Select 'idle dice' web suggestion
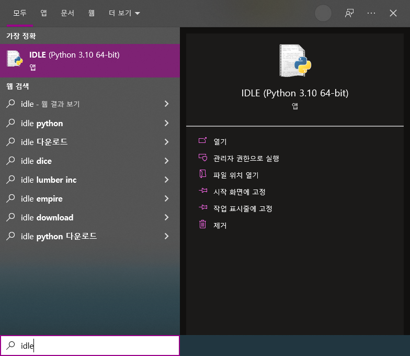 coord(90,161)
